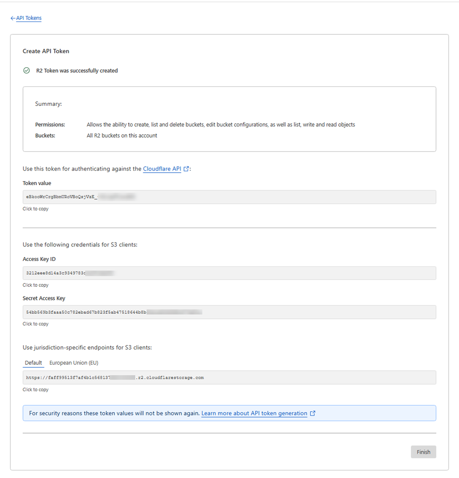Click external link icon next to Cloudflare API

click(186, 169)
